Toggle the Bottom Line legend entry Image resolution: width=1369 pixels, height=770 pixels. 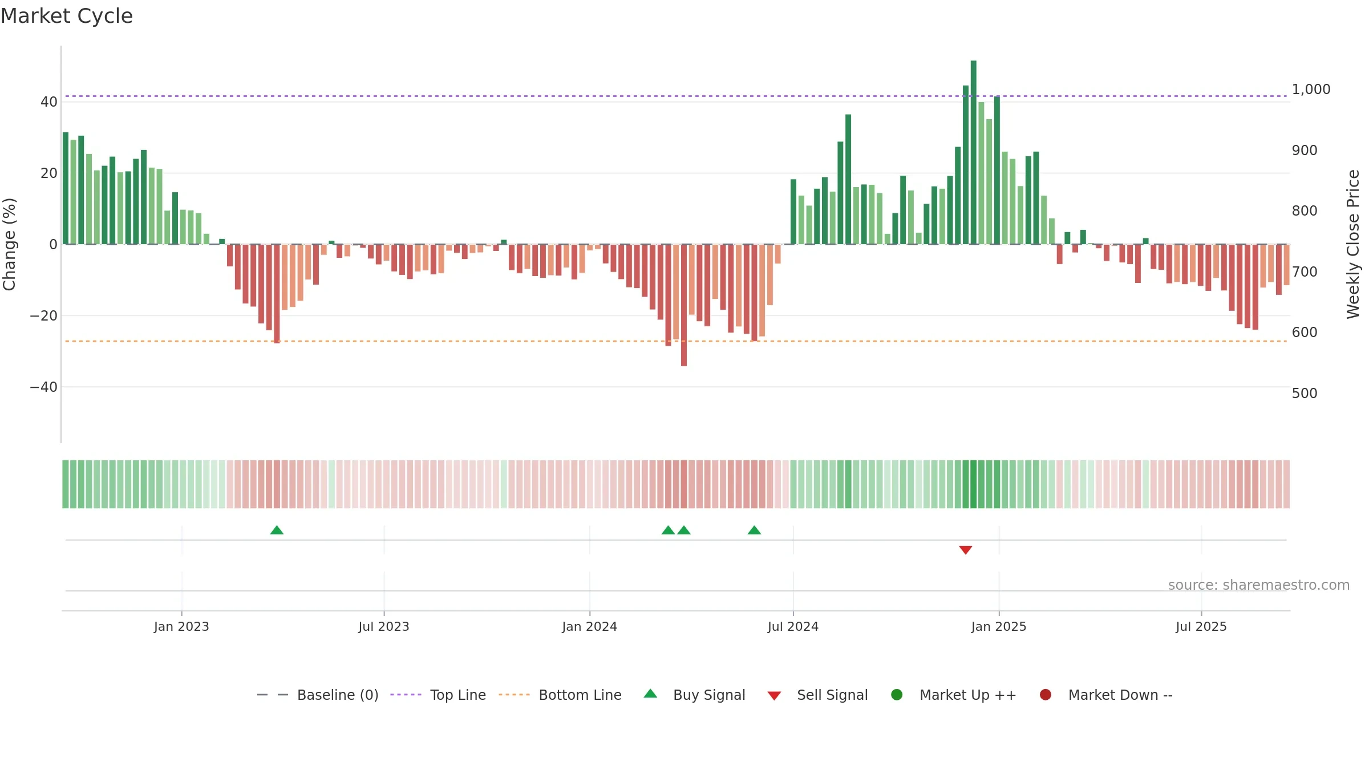tap(560, 695)
